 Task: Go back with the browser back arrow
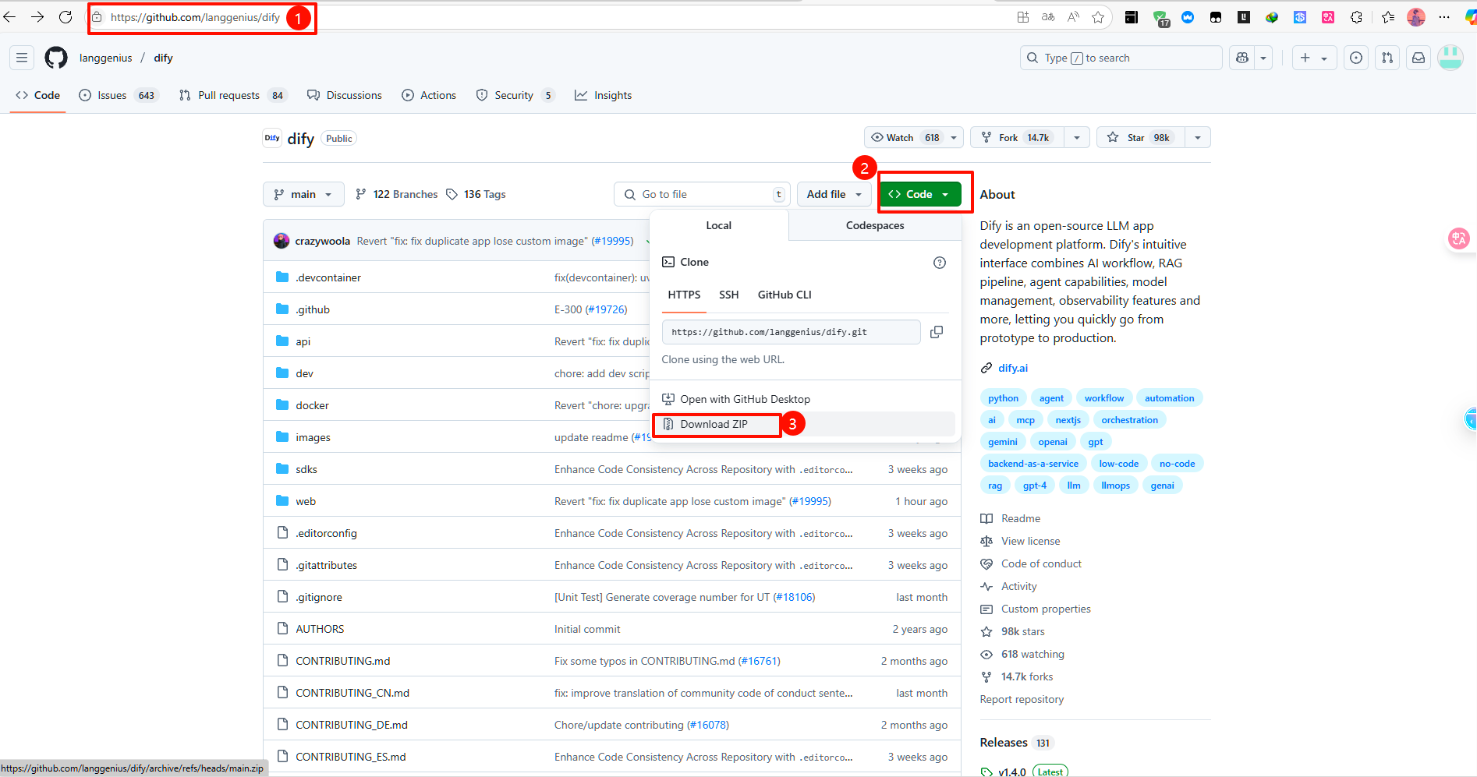[x=9, y=16]
